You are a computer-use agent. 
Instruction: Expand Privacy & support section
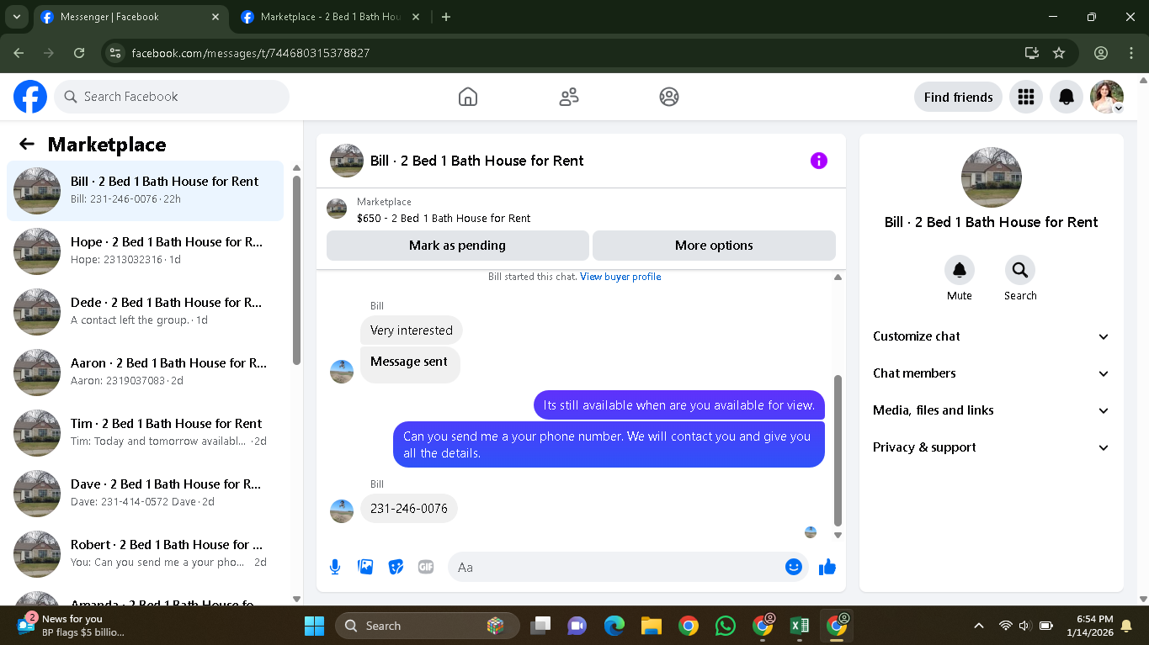tap(992, 447)
